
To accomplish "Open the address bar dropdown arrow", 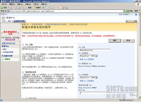I will 124,11.
